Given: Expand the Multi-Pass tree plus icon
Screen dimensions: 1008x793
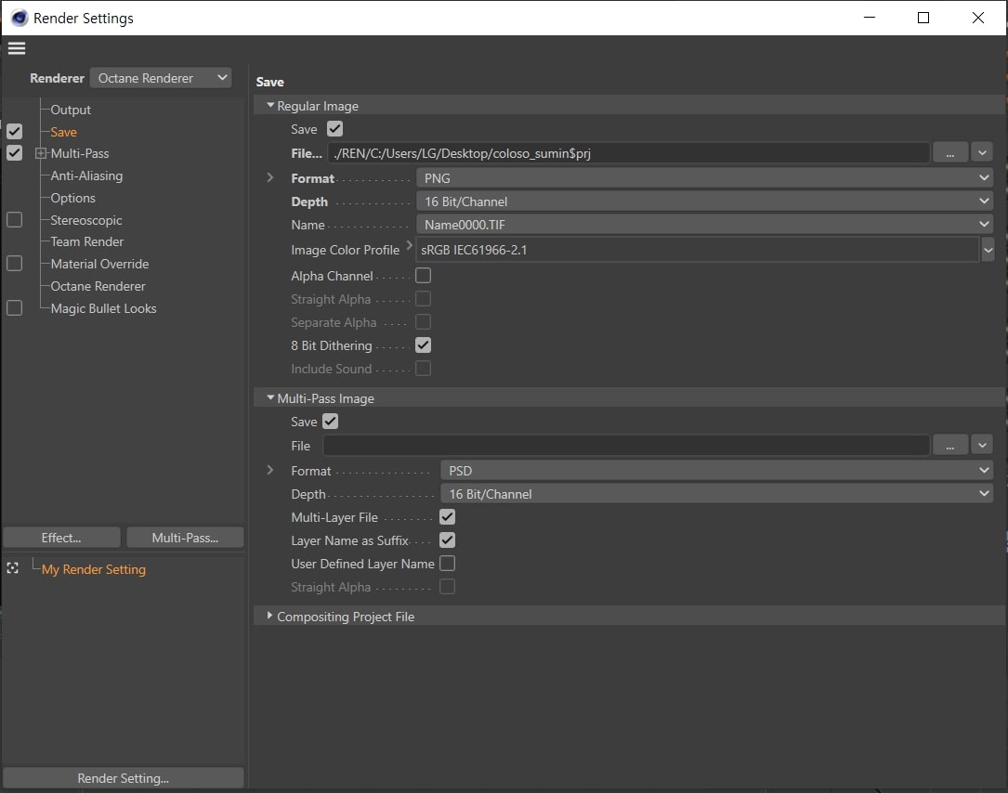Looking at the screenshot, I should (41, 153).
